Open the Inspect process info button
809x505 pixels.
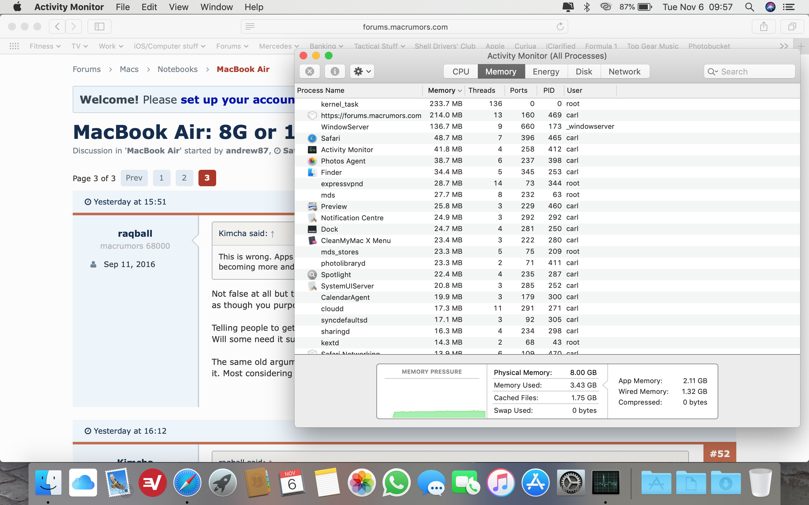coord(335,71)
